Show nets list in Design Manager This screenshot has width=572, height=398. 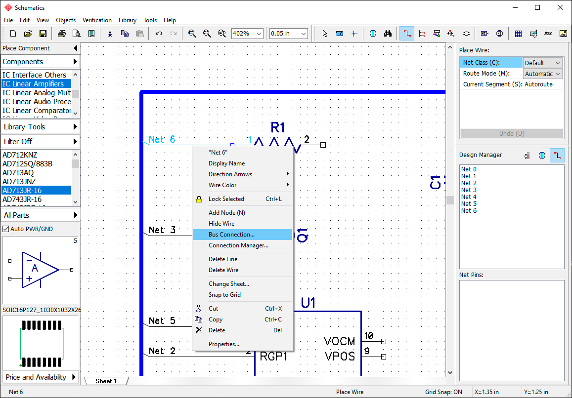pyautogui.click(x=557, y=155)
